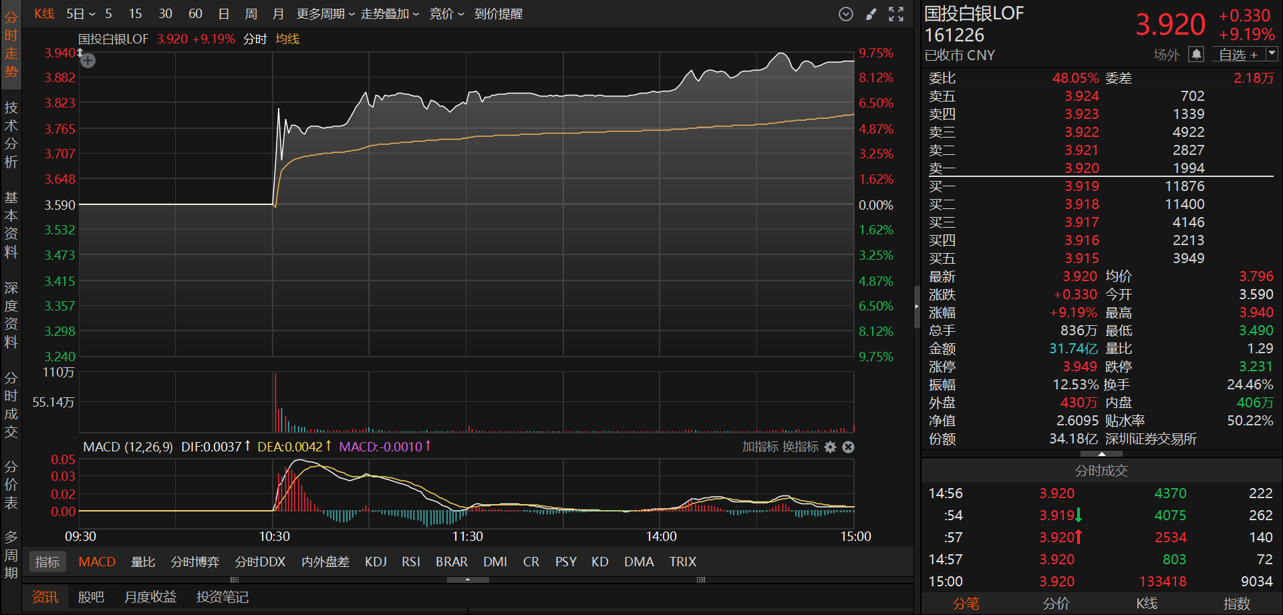The width and height of the screenshot is (1283, 615).
Task: Click 加指标 to add indicator
Action: pos(760,447)
